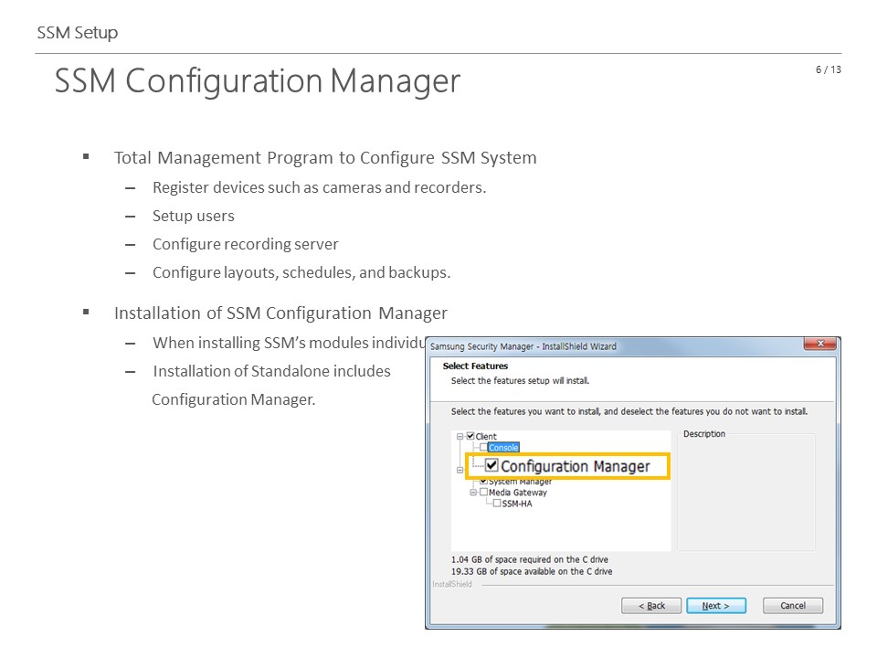
Task: Click the empty Description panel
Action: point(746,494)
